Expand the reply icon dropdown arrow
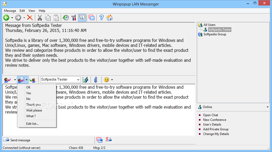272x152 pixels. pos(15,80)
